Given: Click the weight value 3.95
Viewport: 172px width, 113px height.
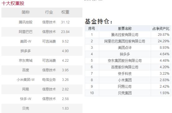Looking at the screenshot, I should pos(65,70).
